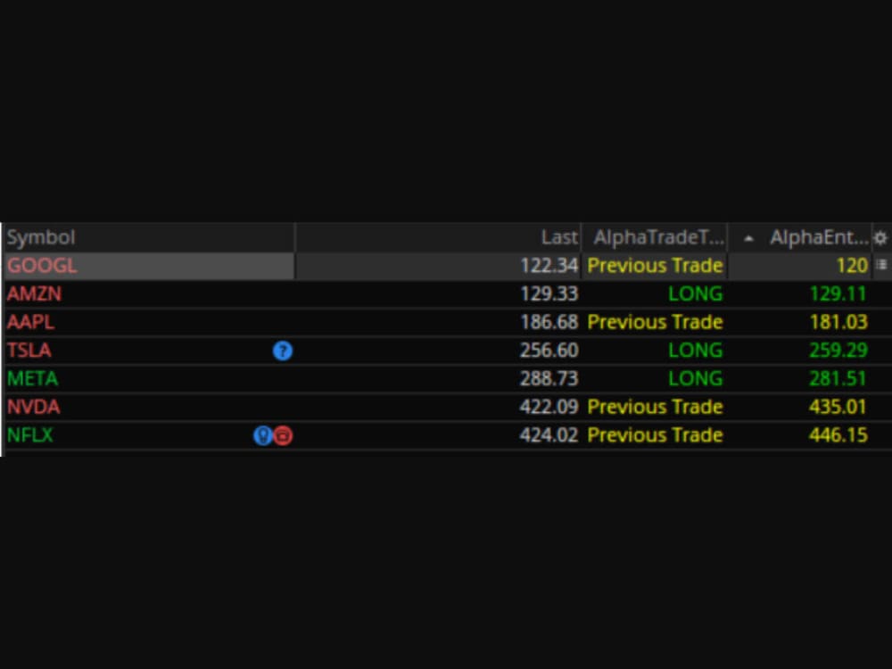
Task: Open the row menu icon on GOOGL row
Action: tap(881, 265)
